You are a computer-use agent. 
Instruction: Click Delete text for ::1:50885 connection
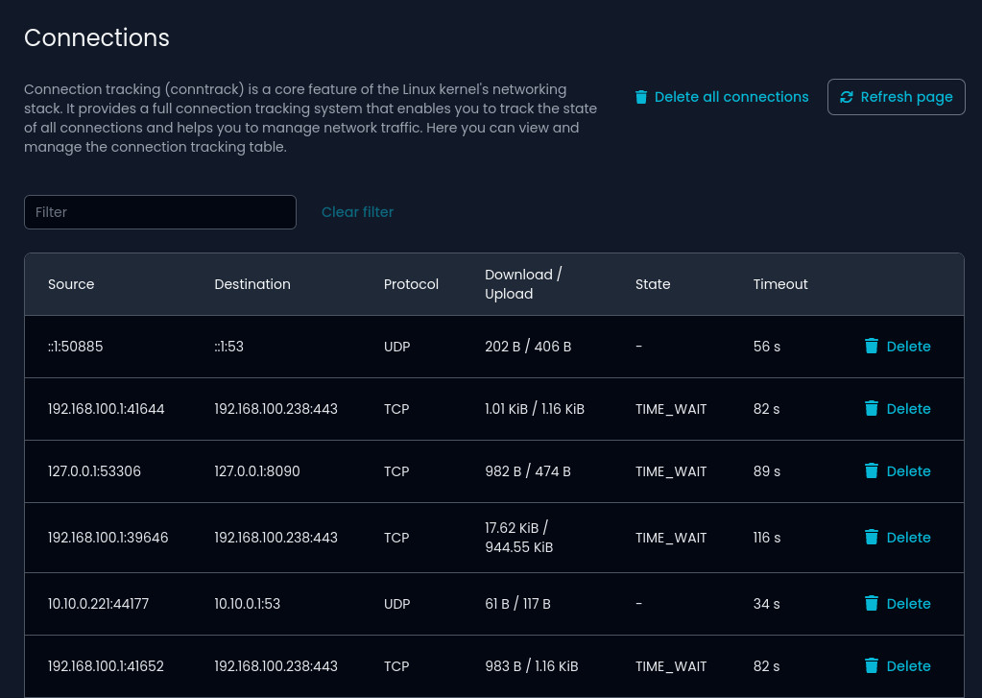tap(909, 347)
